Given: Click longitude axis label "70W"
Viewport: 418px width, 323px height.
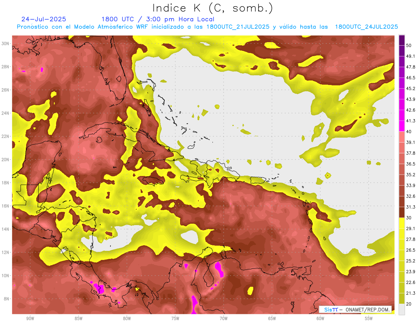Looking at the screenshot, I should [224, 318].
